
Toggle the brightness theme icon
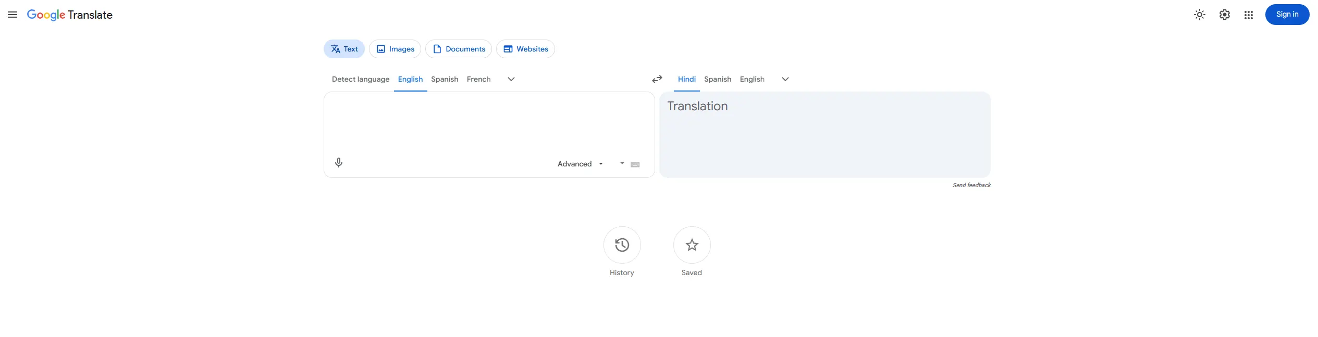coord(1200,15)
